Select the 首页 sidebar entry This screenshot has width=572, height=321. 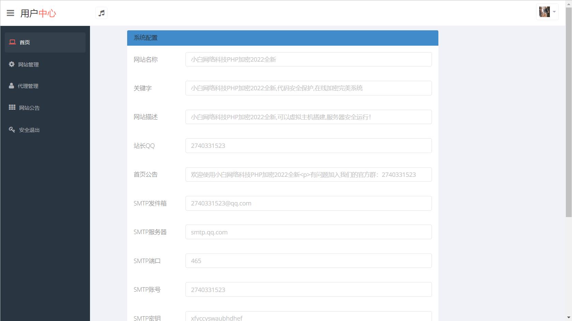tap(25, 42)
